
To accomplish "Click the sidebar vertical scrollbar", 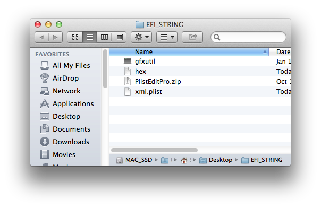I will point(105,68).
